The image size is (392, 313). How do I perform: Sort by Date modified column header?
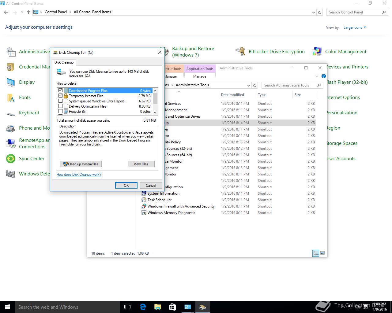[x=232, y=95]
